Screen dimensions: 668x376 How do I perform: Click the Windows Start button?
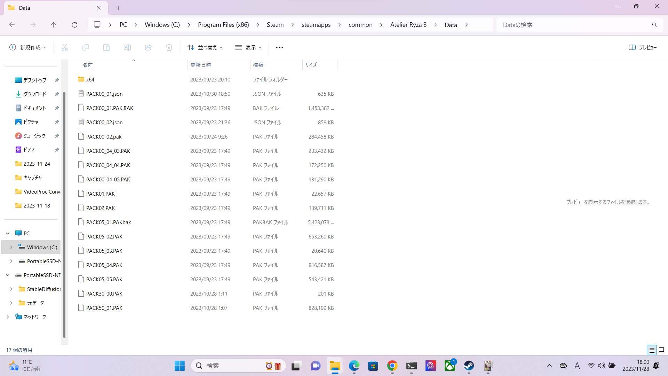tap(180, 366)
